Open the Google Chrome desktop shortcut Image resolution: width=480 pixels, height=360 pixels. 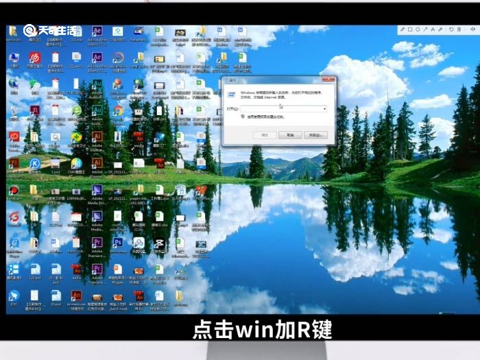click(x=118, y=112)
